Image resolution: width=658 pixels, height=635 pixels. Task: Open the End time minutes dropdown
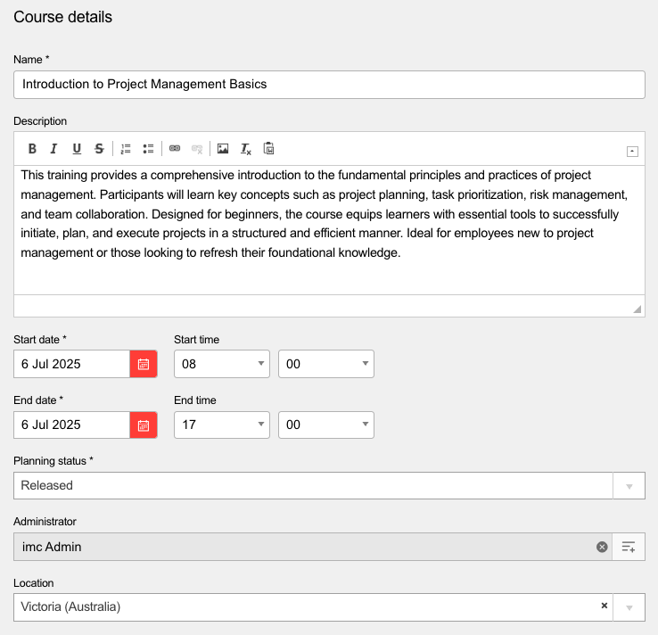(326, 425)
